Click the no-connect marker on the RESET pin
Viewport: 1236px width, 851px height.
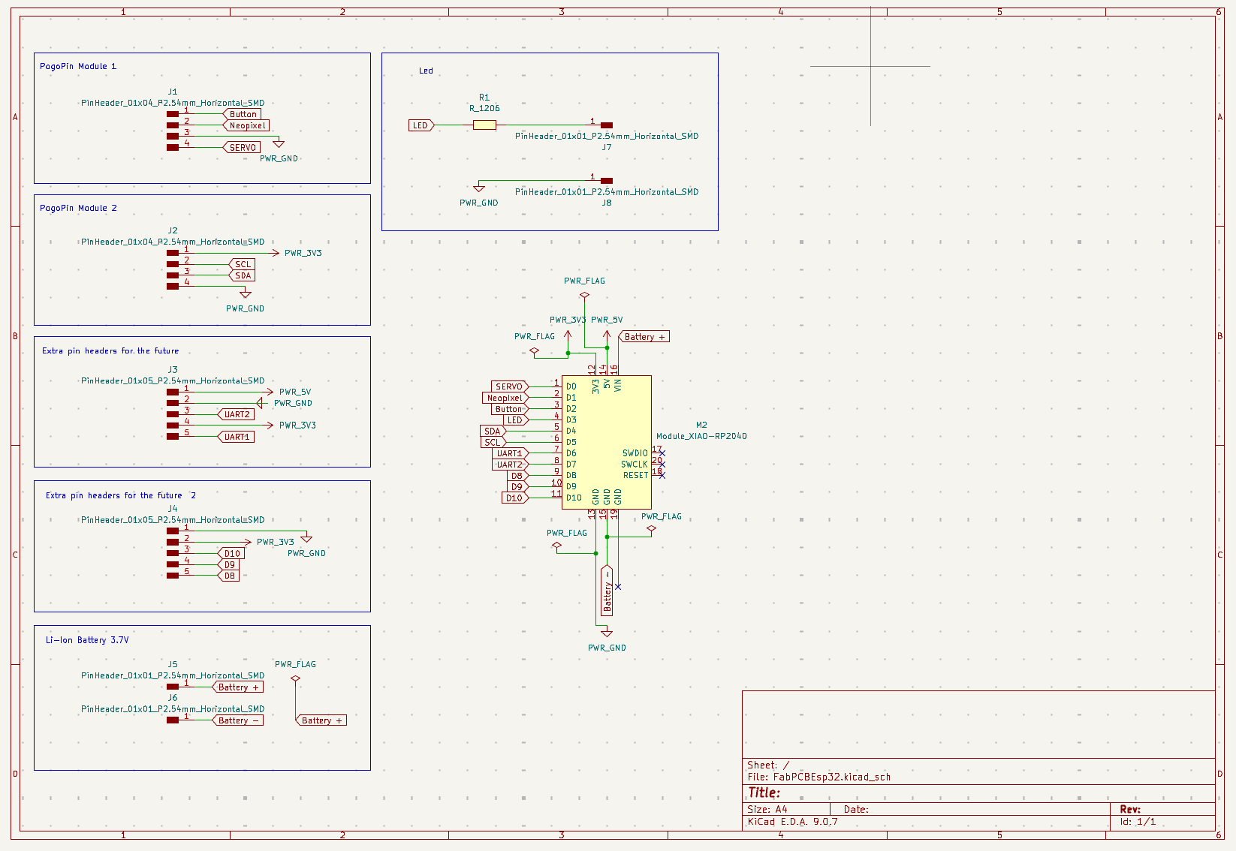point(662,475)
